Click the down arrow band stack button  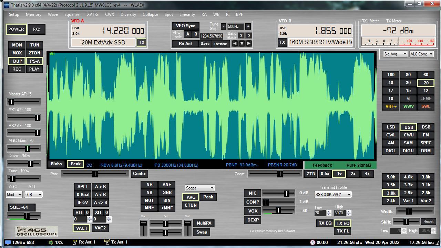click(x=242, y=43)
